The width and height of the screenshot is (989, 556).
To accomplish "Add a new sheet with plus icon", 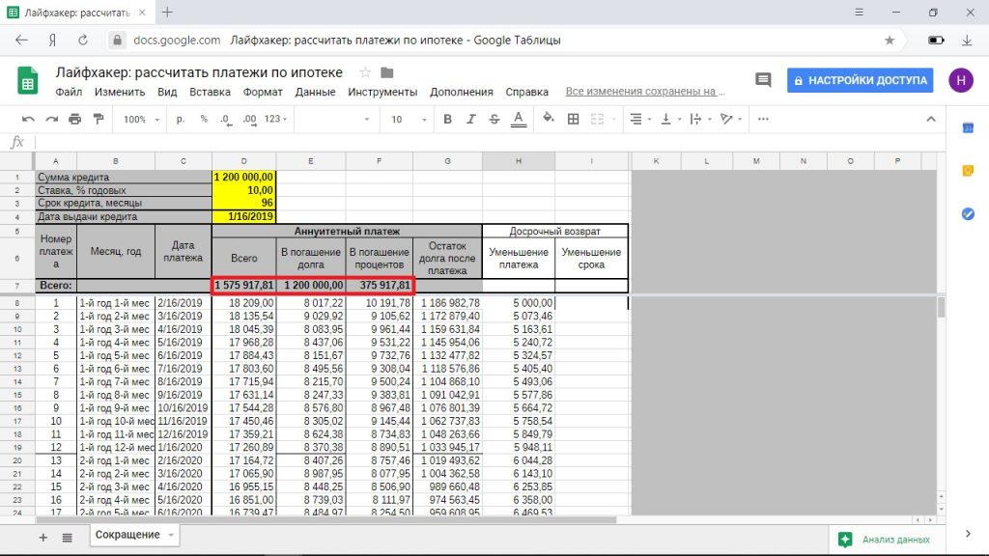I will tap(42, 537).
